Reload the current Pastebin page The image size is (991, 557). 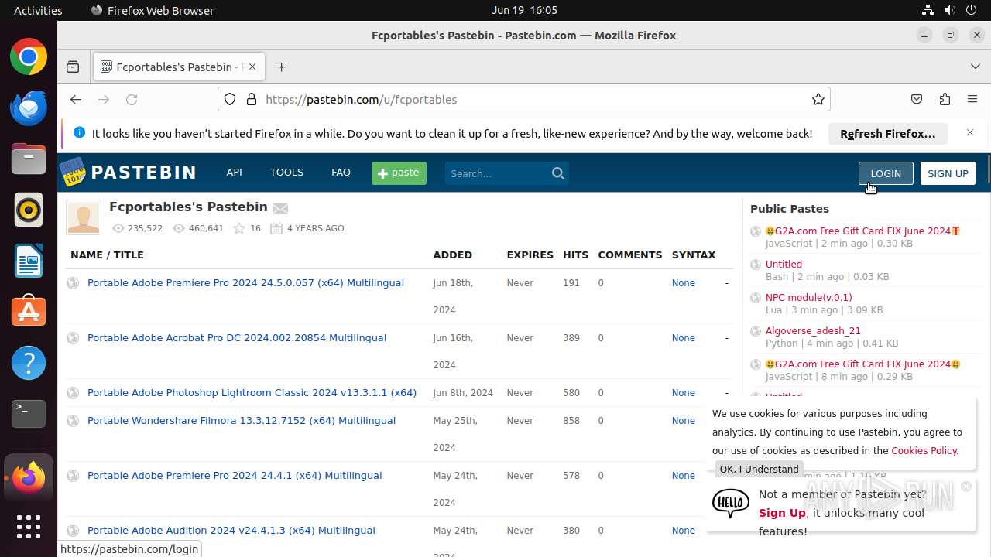tap(132, 99)
